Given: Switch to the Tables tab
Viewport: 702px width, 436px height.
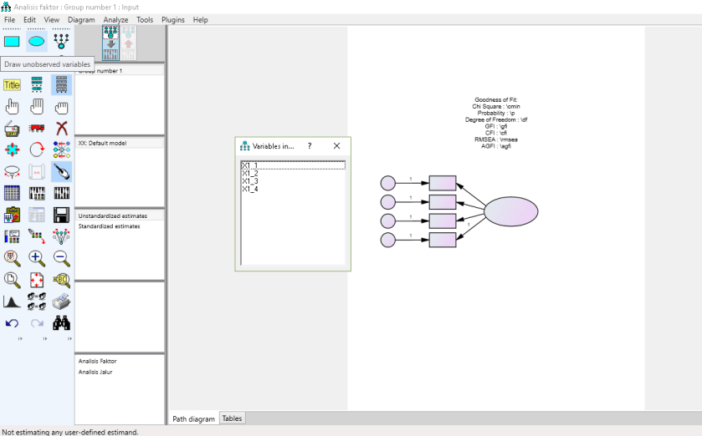Looking at the screenshot, I should coord(232,418).
